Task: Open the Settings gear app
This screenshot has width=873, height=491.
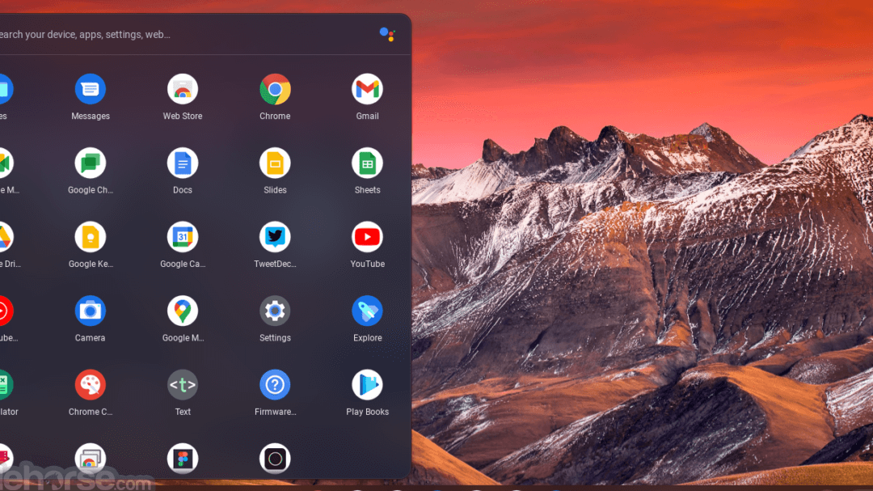Action: click(275, 311)
